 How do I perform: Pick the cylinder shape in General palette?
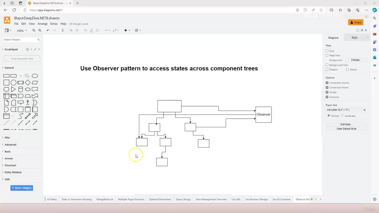tap(20, 89)
